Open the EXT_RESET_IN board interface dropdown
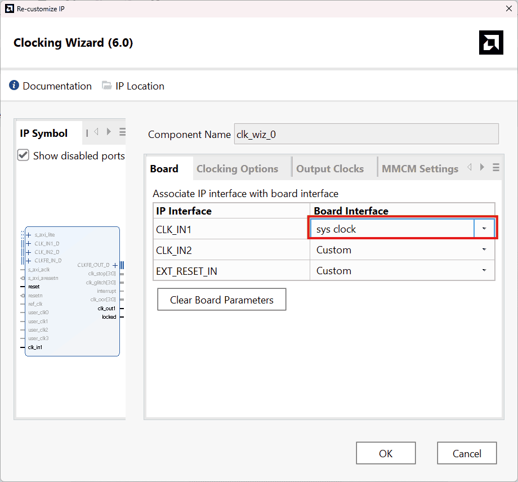 (484, 271)
